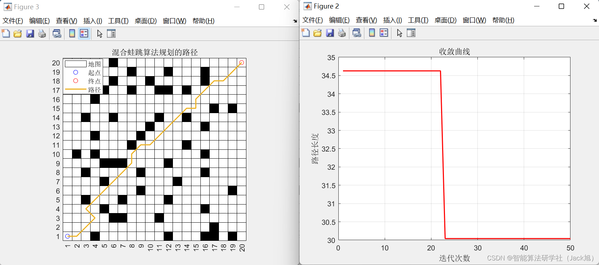The image size is (599, 265).
Task: Open 工具(T) menu in Figure 2
Action: [418, 20]
